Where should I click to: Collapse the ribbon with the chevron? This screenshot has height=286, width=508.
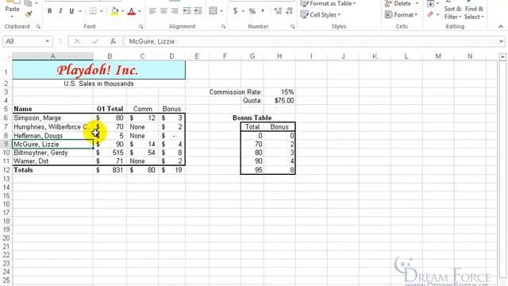click(x=501, y=26)
